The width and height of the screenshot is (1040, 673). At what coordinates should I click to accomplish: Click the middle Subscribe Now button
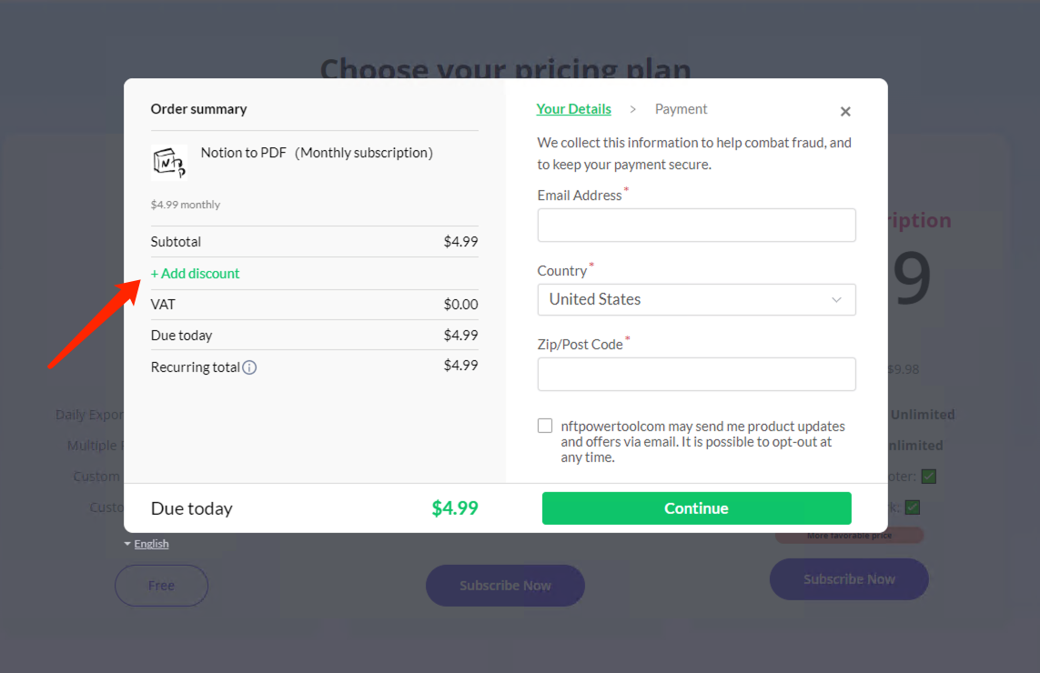(505, 586)
